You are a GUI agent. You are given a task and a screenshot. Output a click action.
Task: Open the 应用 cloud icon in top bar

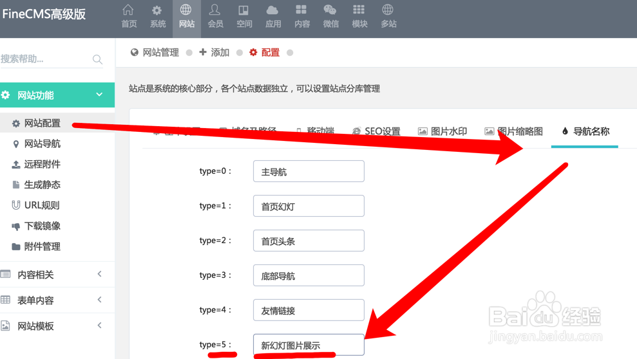272,10
